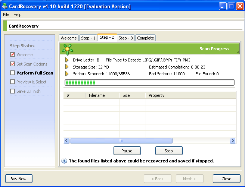Click the arrow icon beside Storage Size
The image size is (245, 187).
(67, 67)
